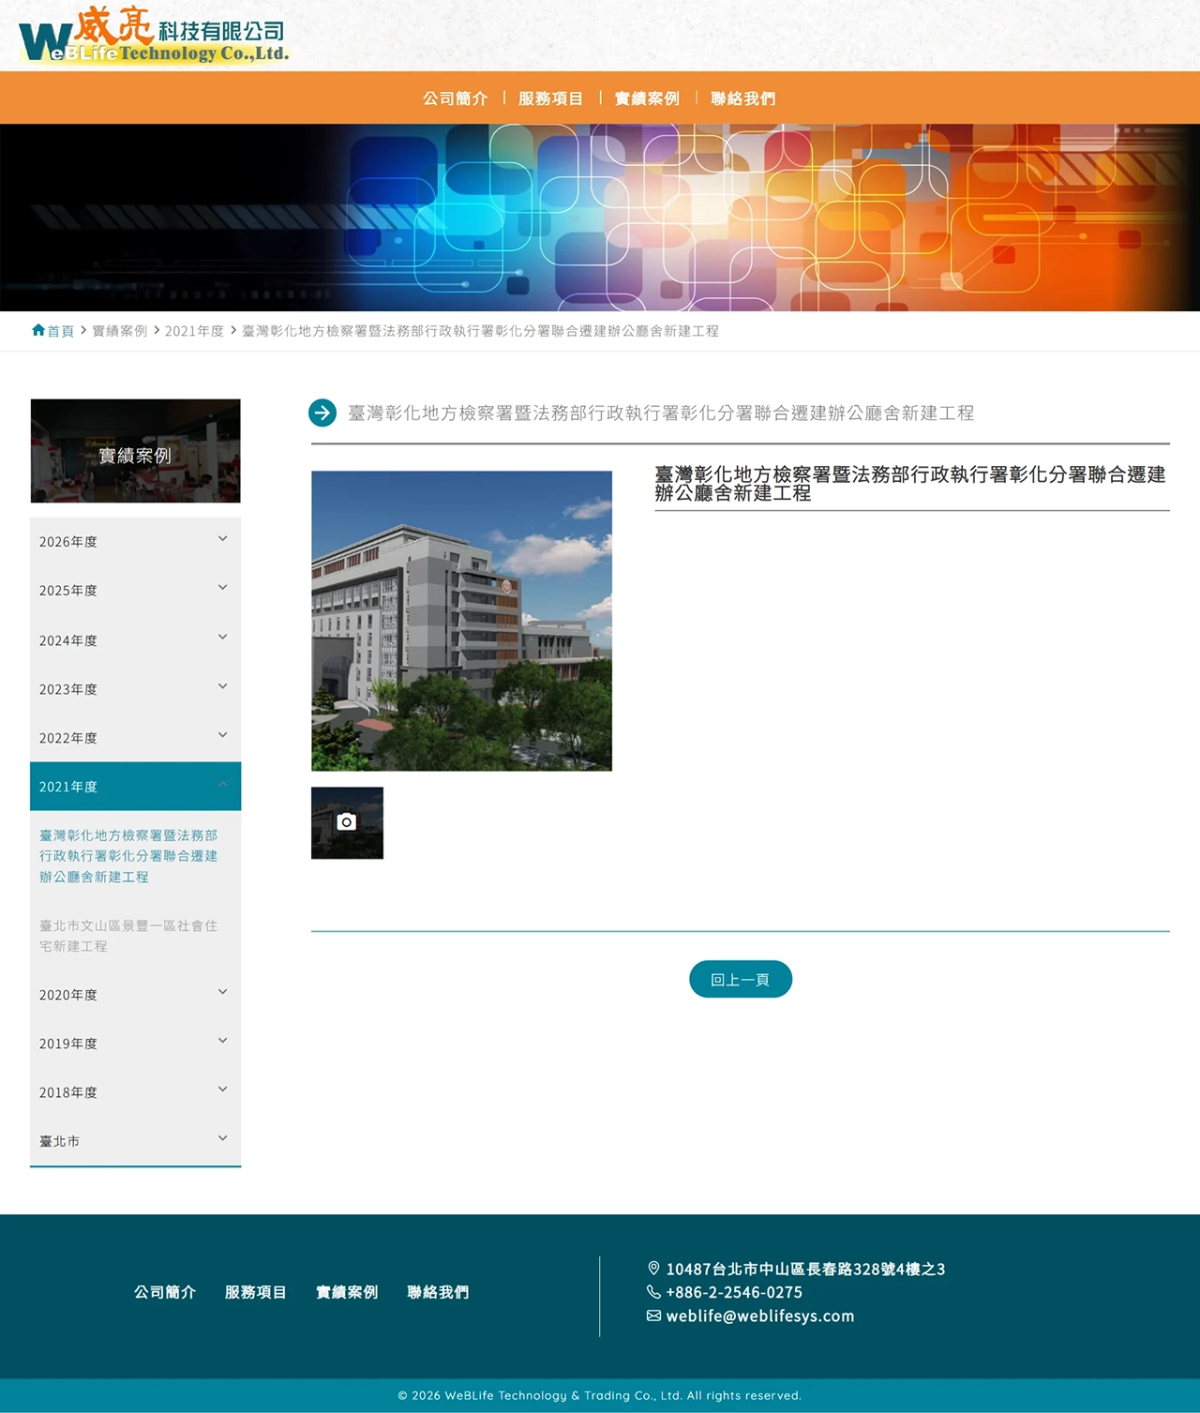The width and height of the screenshot is (1200, 1413).
Task: Click the bold project title heading 臺灣彰化地方檢察署
Action: point(910,483)
